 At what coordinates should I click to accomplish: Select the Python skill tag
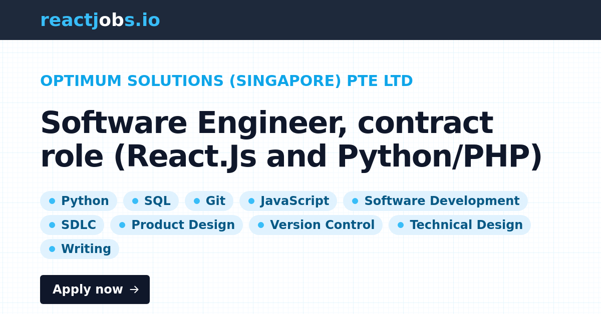[79, 201]
